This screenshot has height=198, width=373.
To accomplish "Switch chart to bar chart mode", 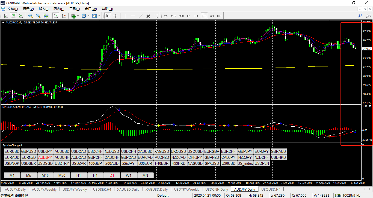I will (x=5, y=16).
